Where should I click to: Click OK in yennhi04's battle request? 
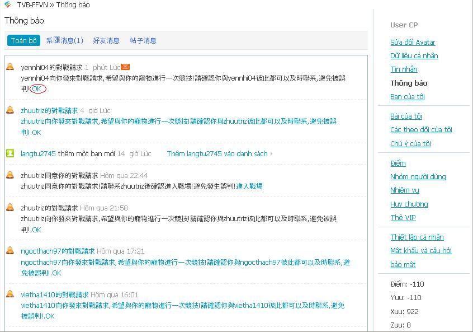[37, 89]
